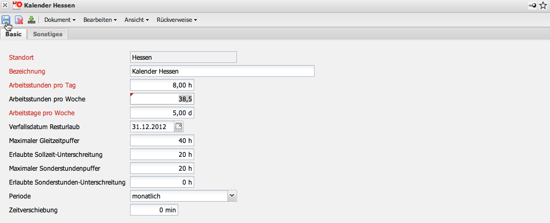Viewport: 550px width, 223px height.
Task: Switch to the Sonstiges tab
Action: (x=48, y=34)
